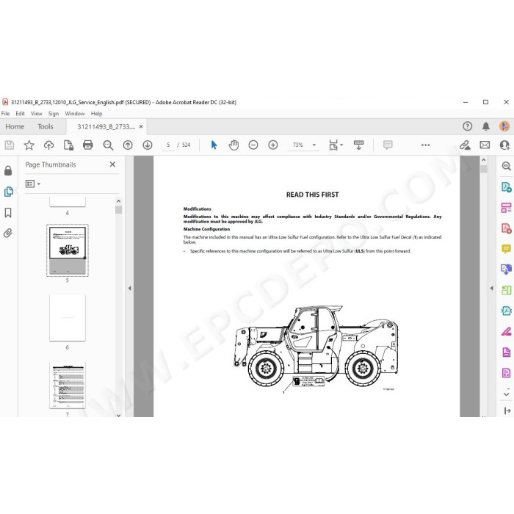Open the notifications bell
The height and width of the screenshot is (514, 514).
click(x=486, y=126)
